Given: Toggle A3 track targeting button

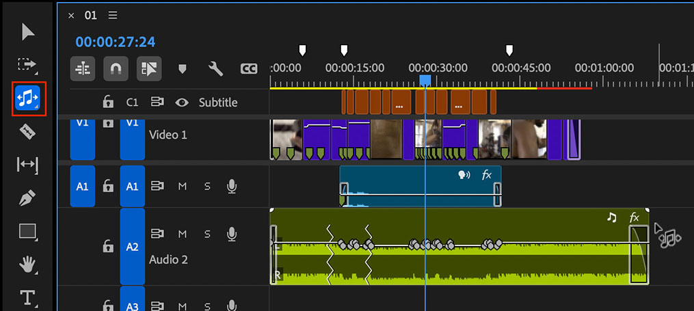Looking at the screenshot, I should coord(133,299).
